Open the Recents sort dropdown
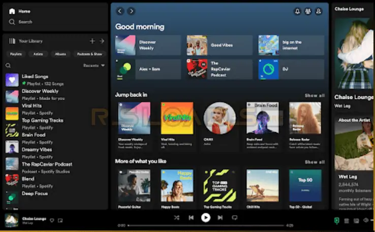 pyautogui.click(x=94, y=65)
